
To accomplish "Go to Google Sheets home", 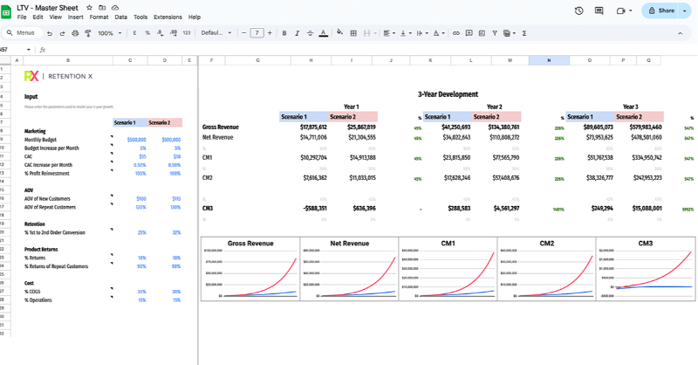I will (x=6, y=12).
